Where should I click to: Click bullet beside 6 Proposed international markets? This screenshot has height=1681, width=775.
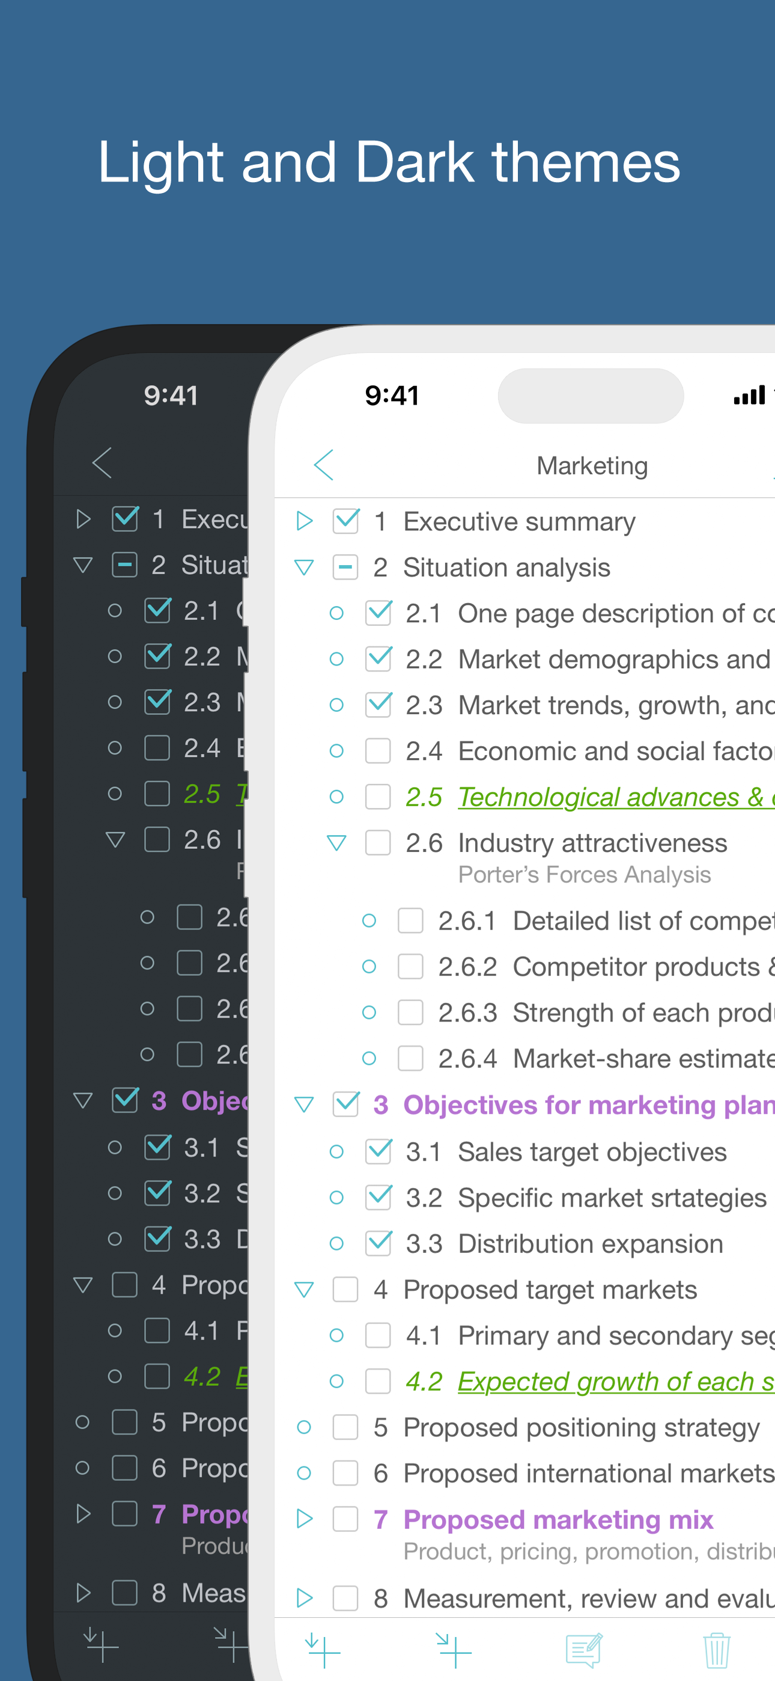point(304,1473)
